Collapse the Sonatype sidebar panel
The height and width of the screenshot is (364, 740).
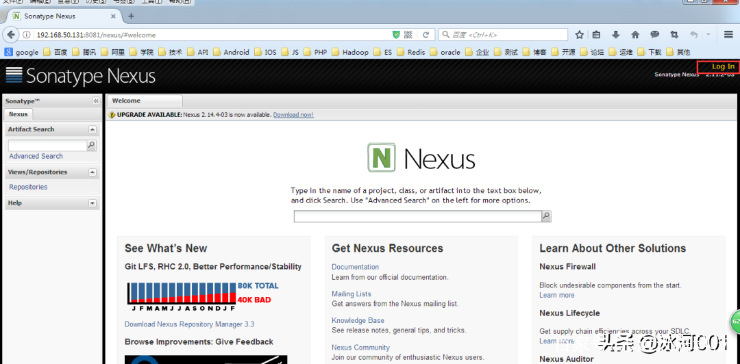96,101
